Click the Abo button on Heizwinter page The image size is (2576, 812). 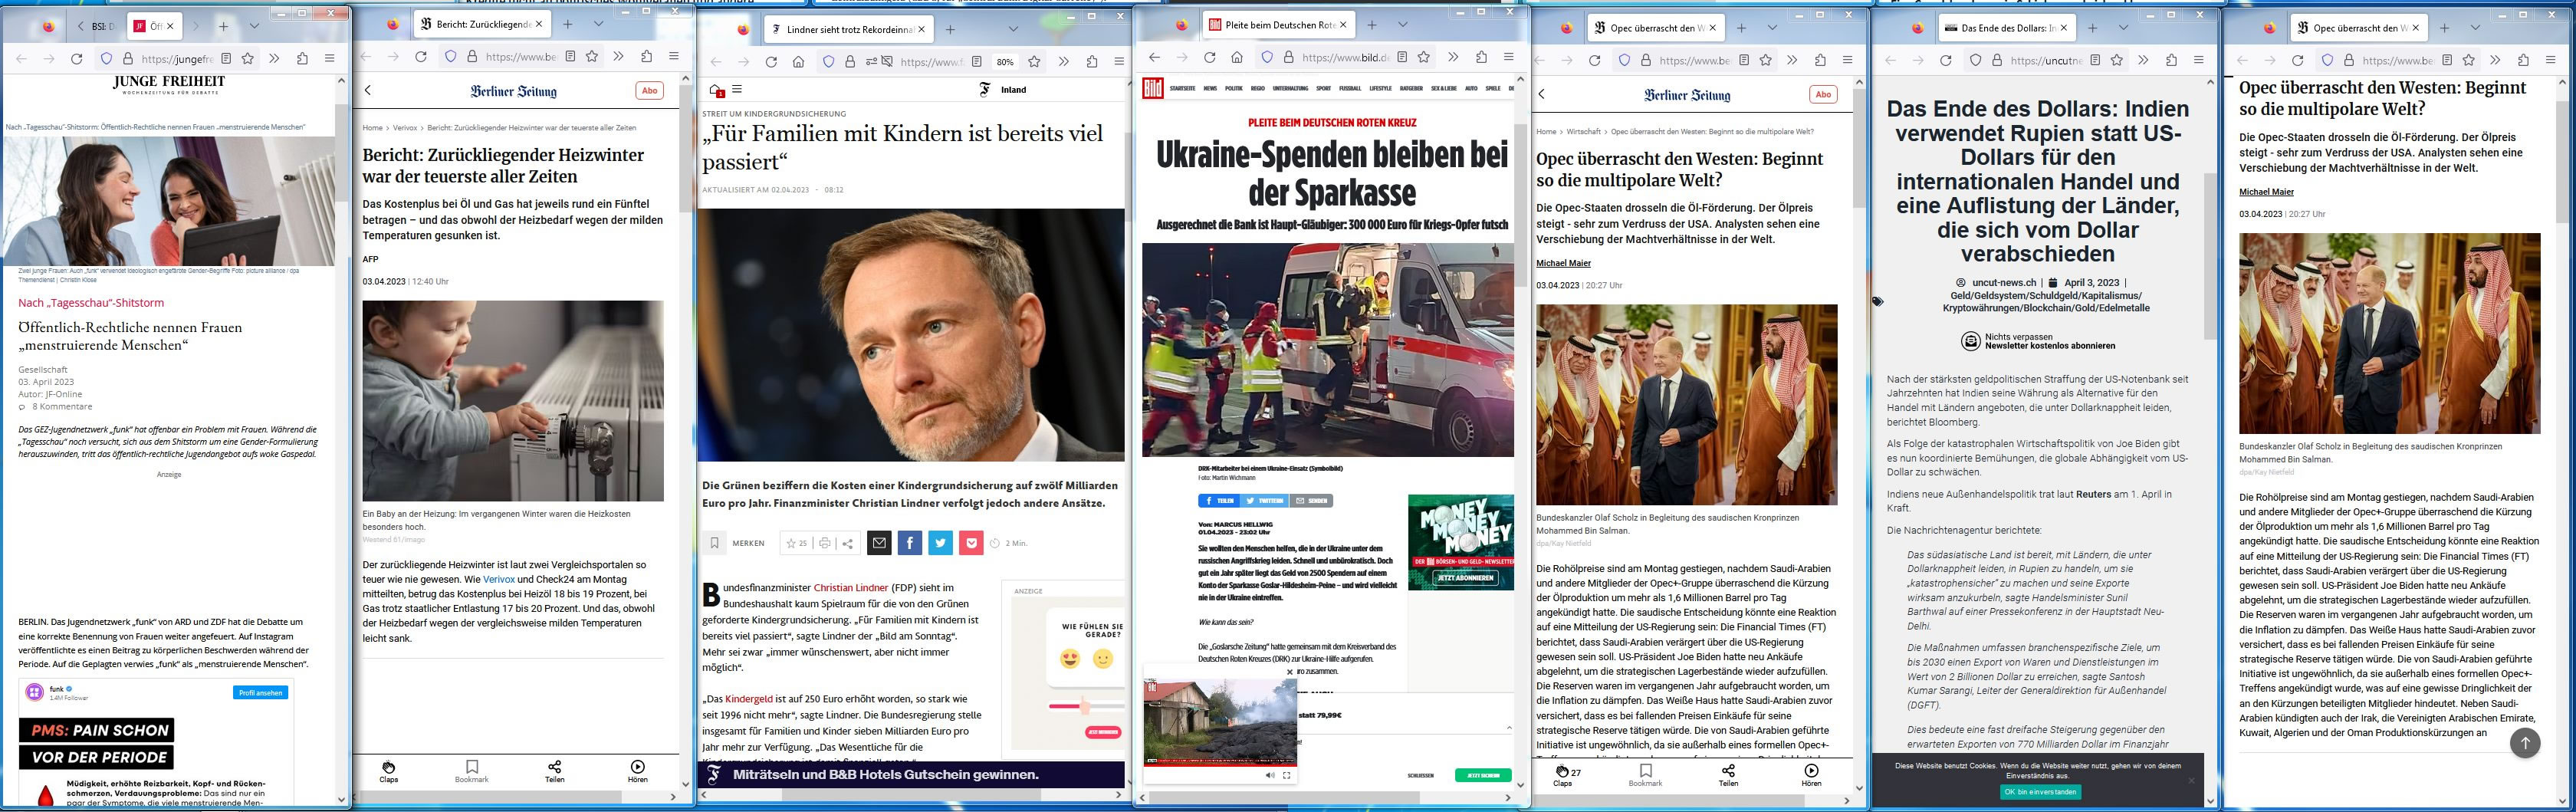pyautogui.click(x=649, y=90)
